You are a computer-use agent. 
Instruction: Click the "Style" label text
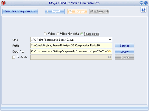(15, 40)
